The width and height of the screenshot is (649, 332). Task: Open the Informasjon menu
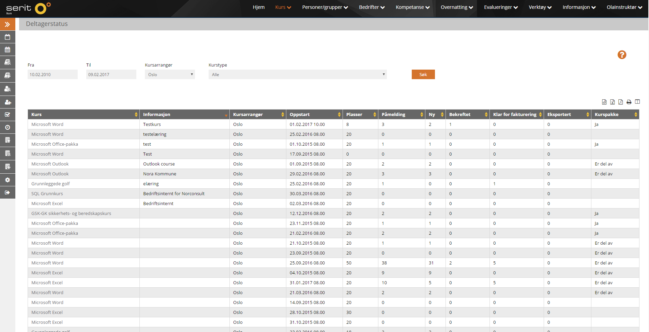pyautogui.click(x=579, y=7)
